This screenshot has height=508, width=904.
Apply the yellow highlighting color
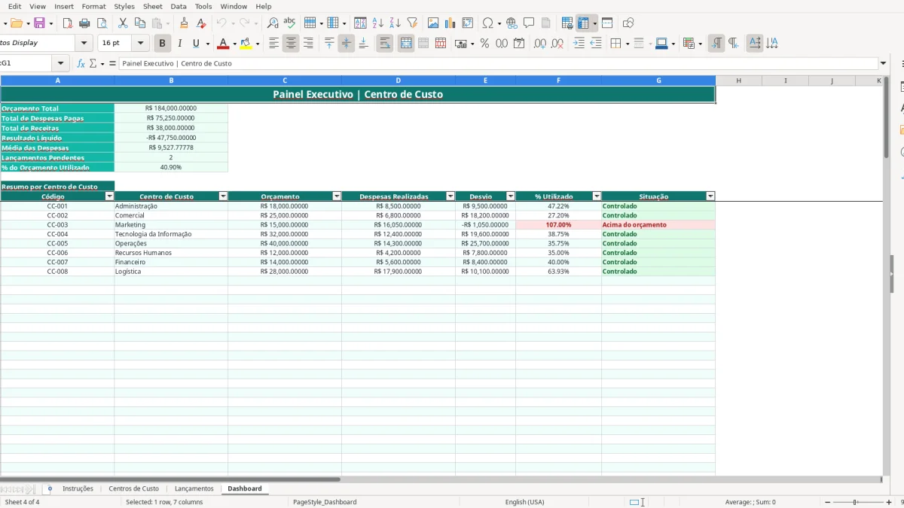coord(246,44)
